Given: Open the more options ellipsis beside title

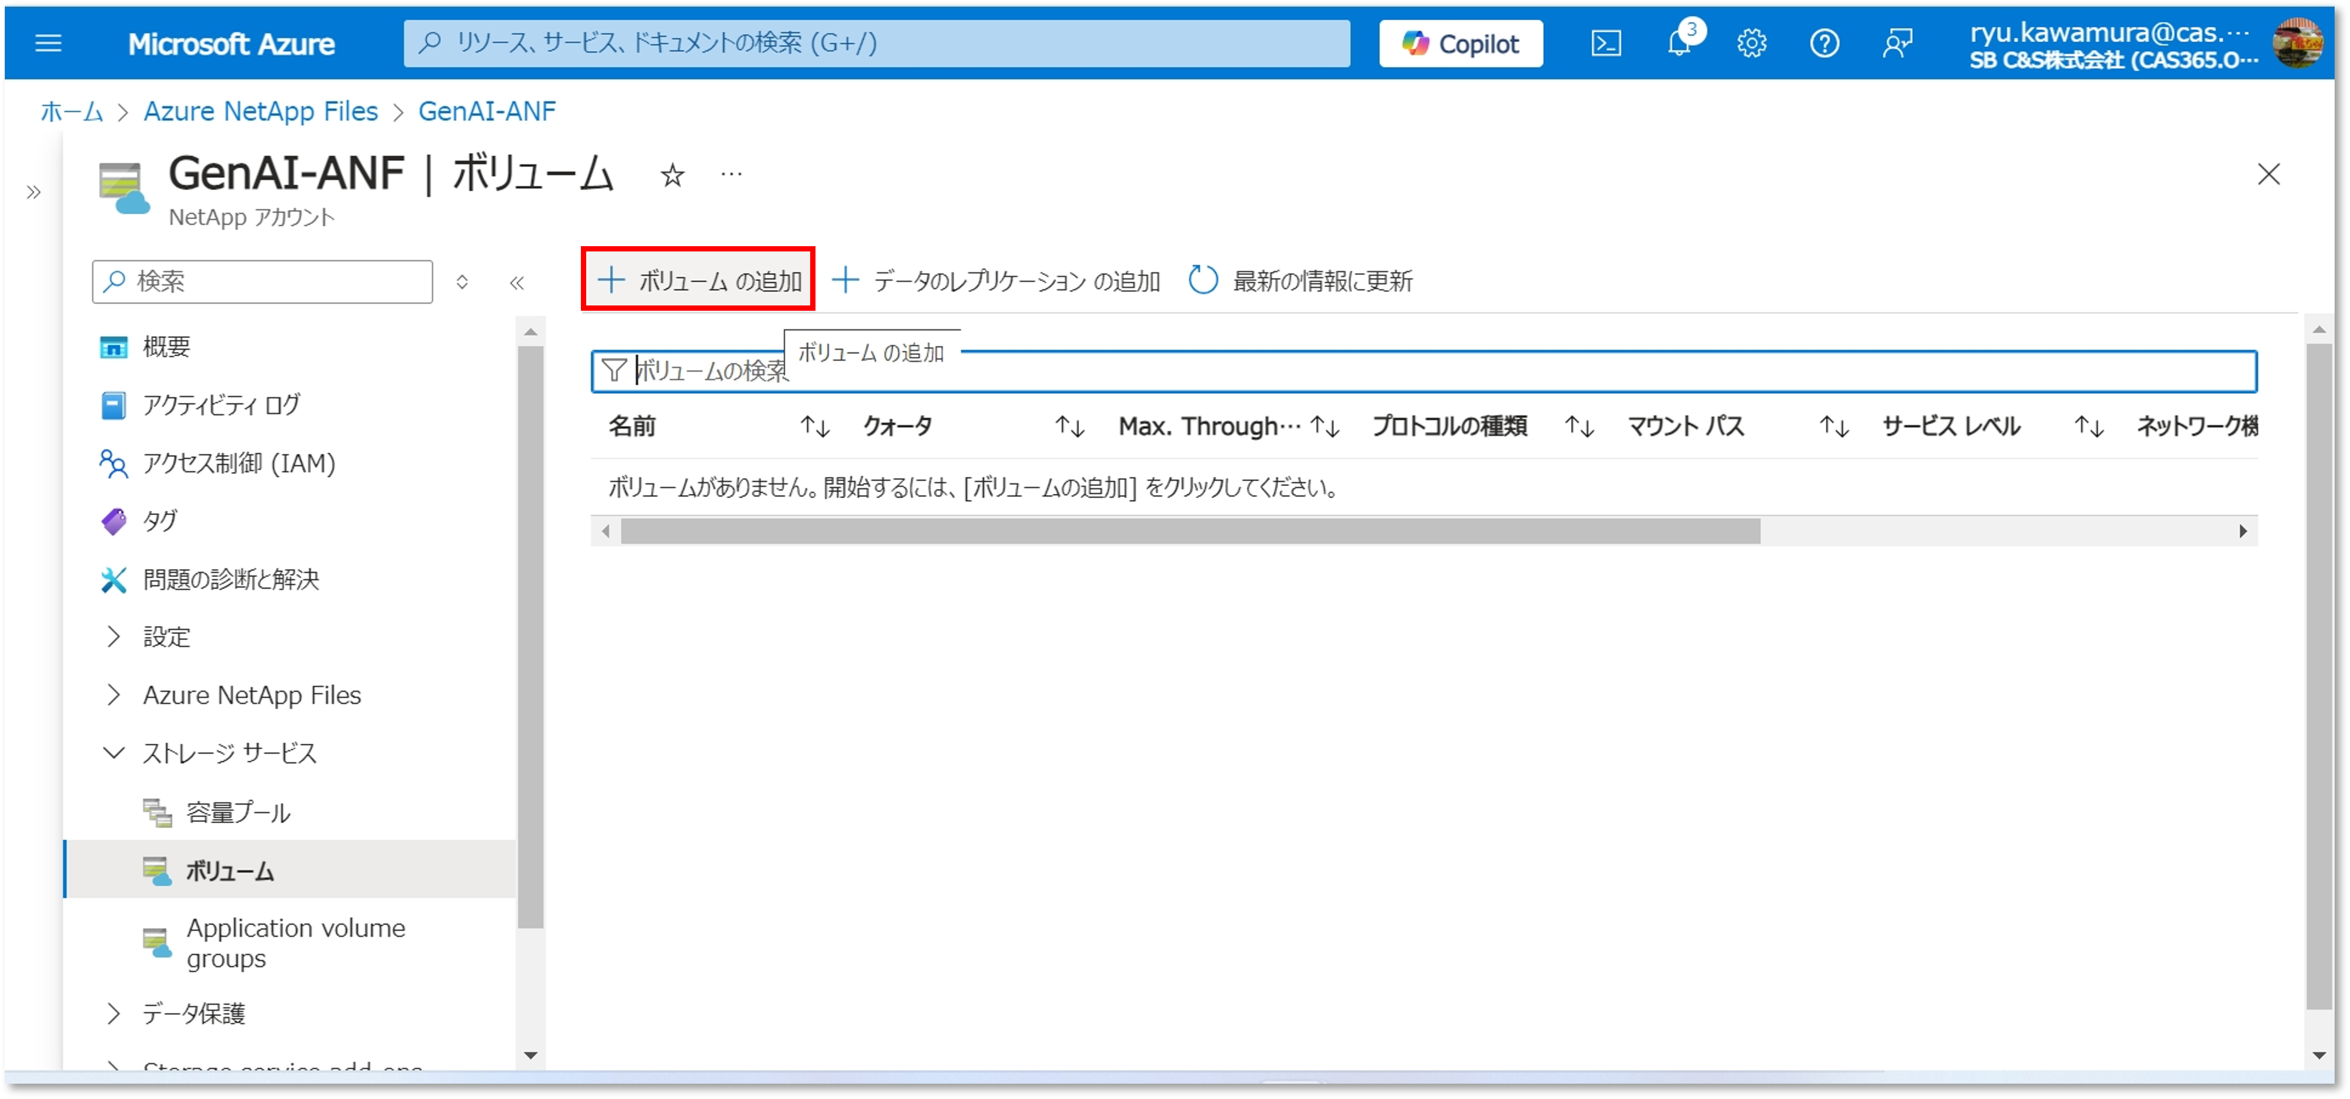Looking at the screenshot, I should point(732,173).
